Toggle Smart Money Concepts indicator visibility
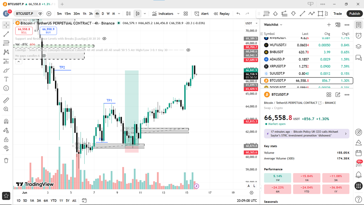 point(188,50)
